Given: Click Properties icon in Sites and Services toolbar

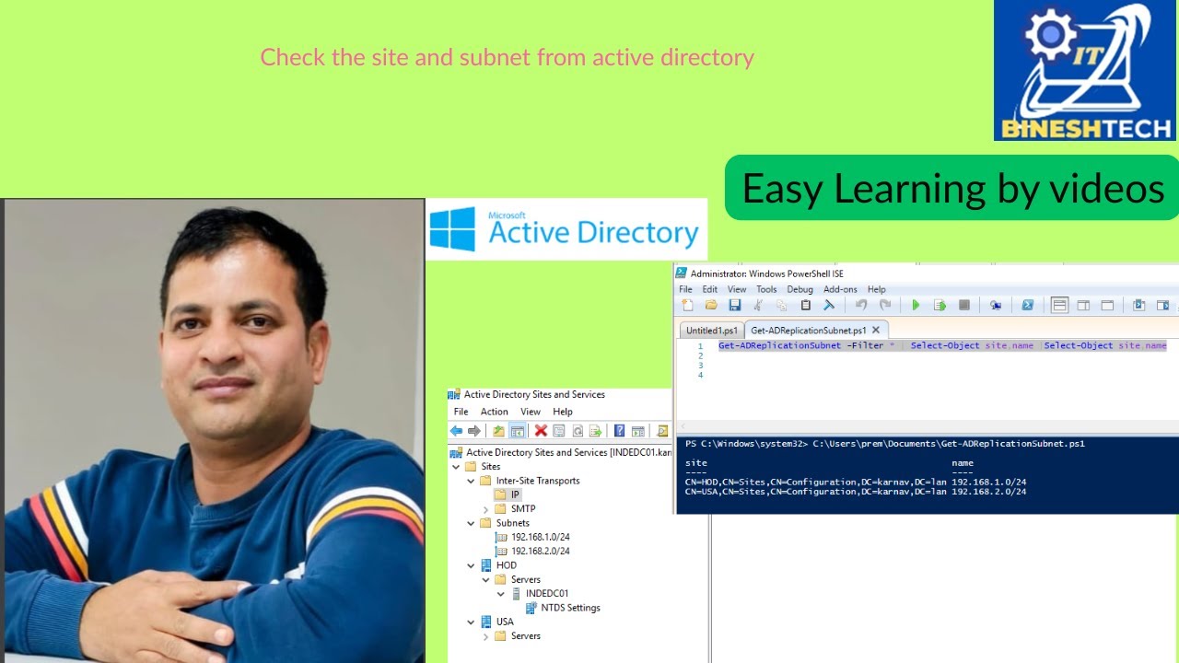Looking at the screenshot, I should click(x=559, y=430).
